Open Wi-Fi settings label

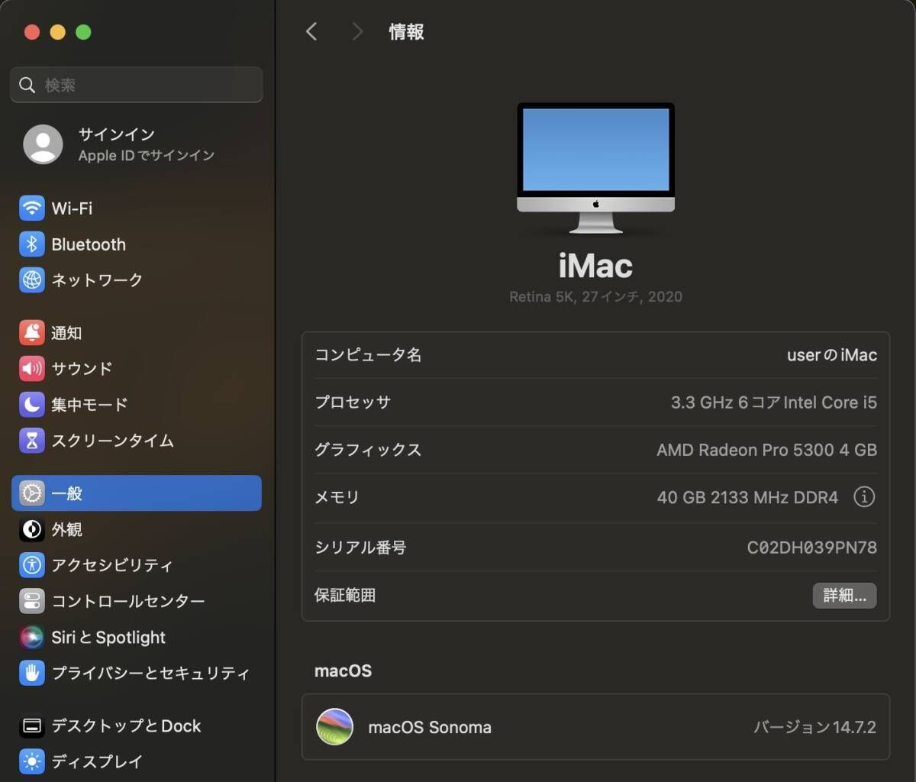[72, 208]
